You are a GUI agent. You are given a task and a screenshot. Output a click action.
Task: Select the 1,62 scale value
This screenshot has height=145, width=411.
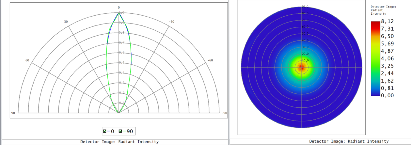point(388,81)
